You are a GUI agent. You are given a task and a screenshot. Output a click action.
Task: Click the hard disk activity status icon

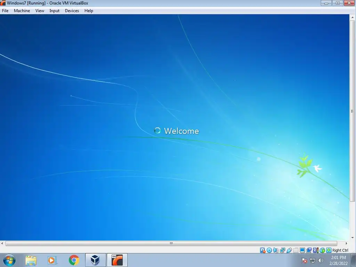tap(263, 250)
